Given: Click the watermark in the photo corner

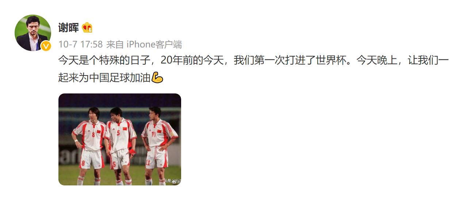Looking at the screenshot, I should (172, 181).
